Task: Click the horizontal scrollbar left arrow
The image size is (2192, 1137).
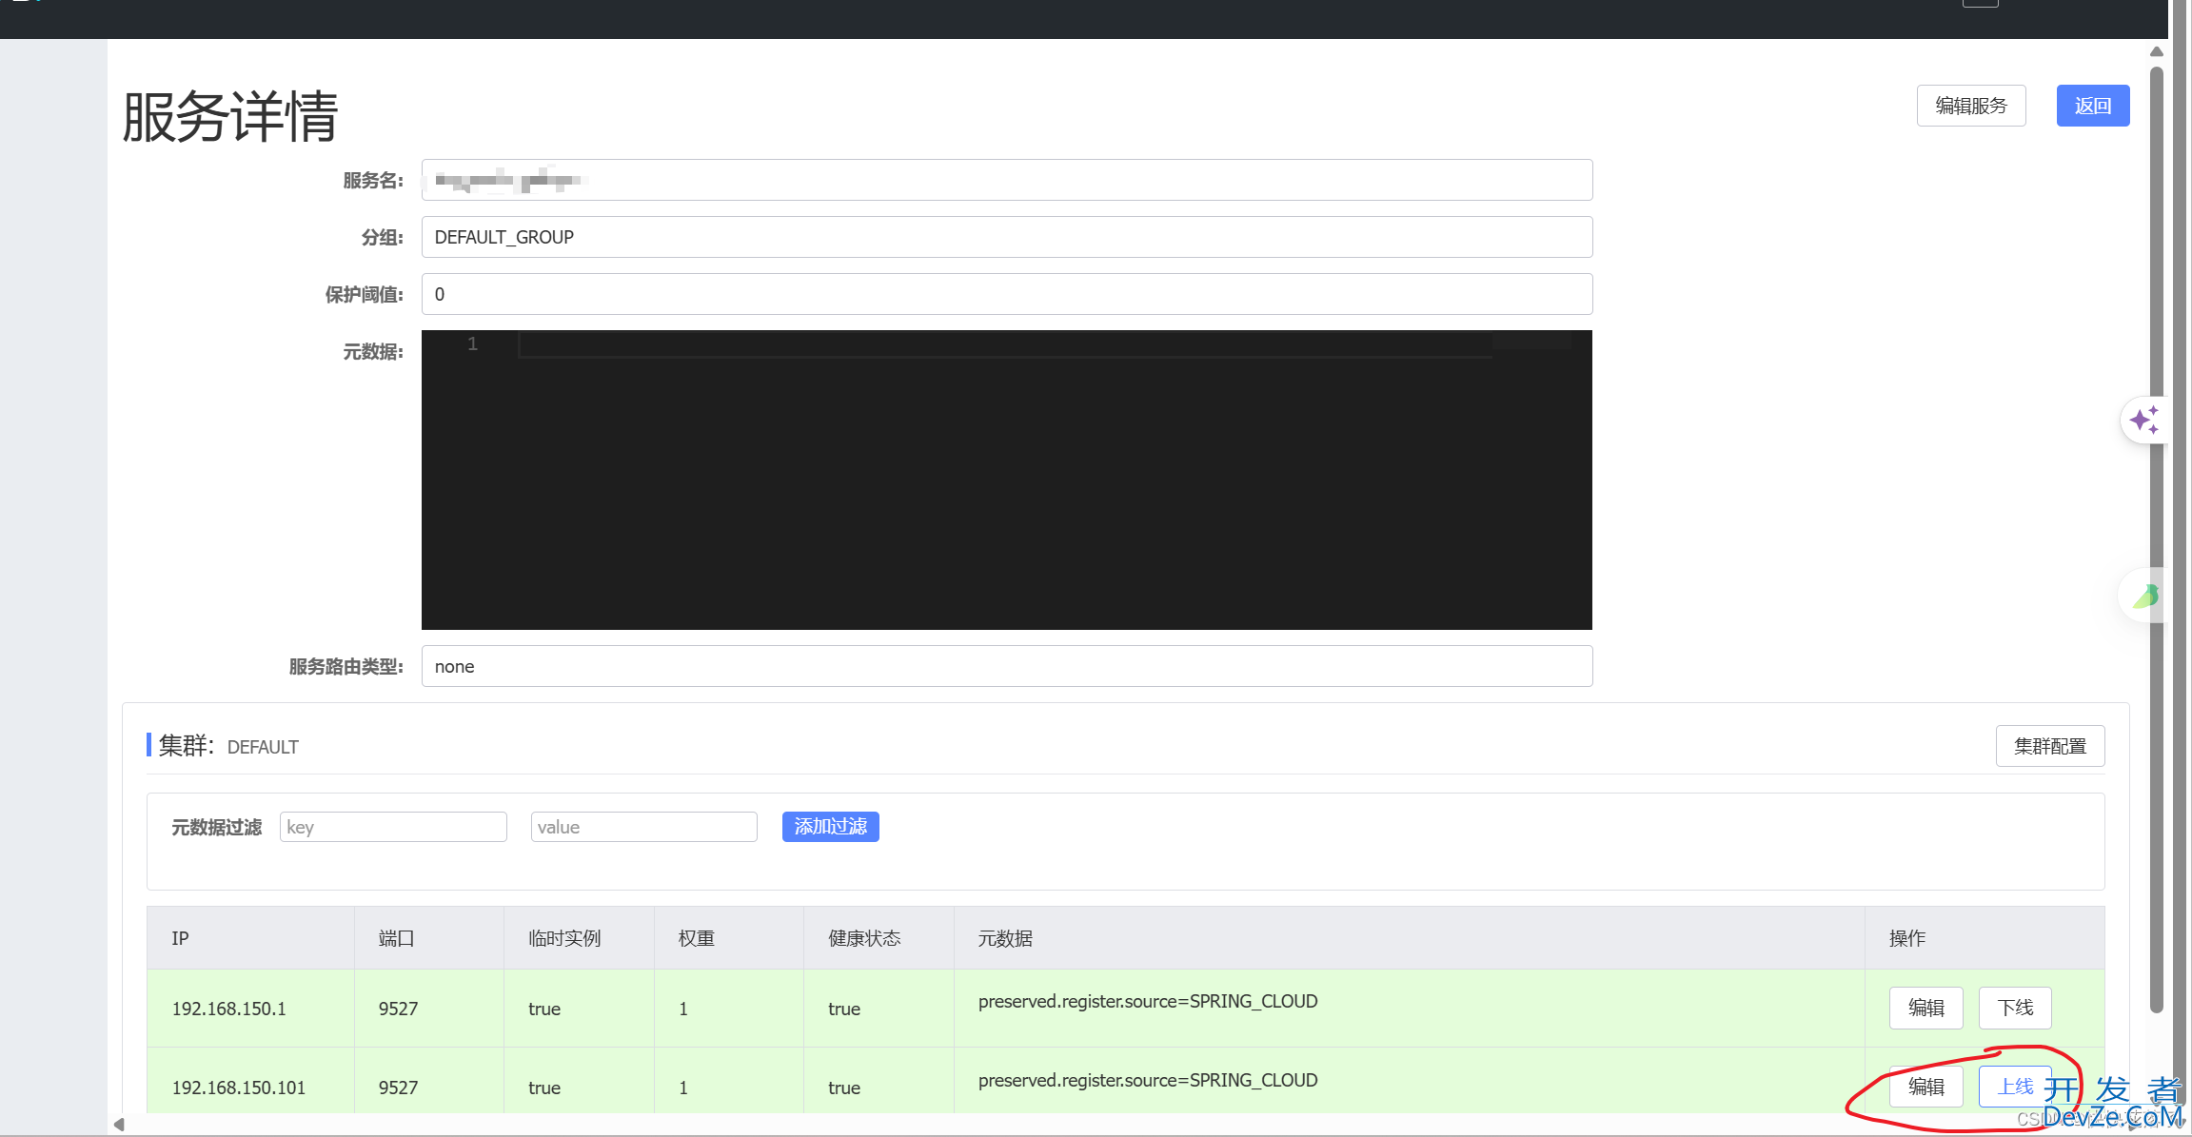Action: click(x=119, y=1125)
